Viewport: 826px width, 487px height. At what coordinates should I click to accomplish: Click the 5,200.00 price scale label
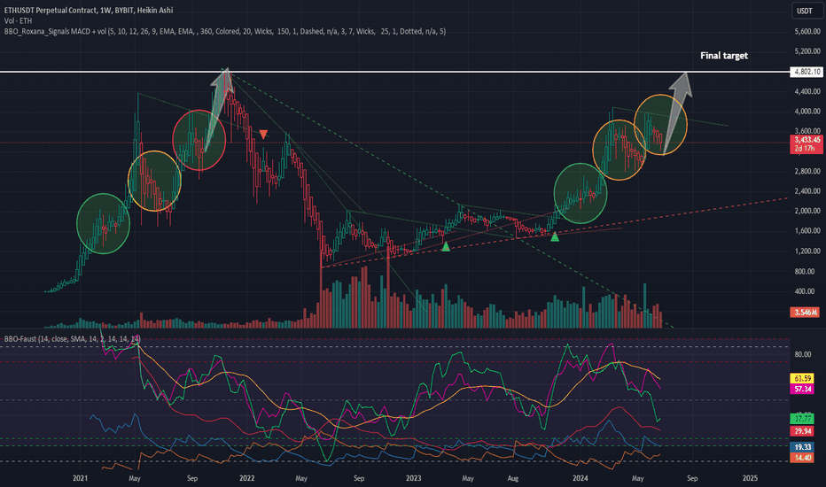[x=807, y=51]
